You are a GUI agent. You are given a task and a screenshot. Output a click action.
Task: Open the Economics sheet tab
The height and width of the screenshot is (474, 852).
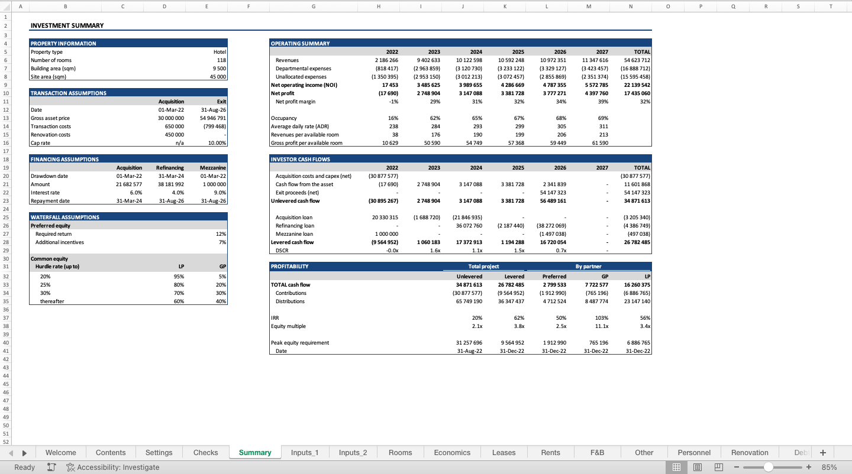pyautogui.click(x=451, y=452)
